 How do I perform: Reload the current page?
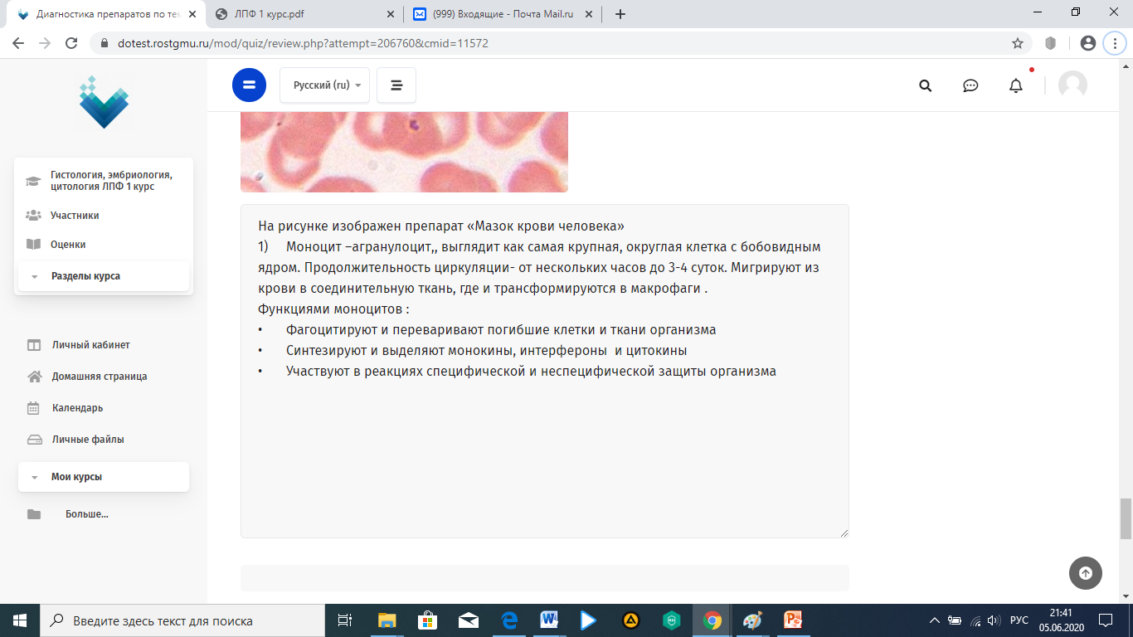pos(71,43)
